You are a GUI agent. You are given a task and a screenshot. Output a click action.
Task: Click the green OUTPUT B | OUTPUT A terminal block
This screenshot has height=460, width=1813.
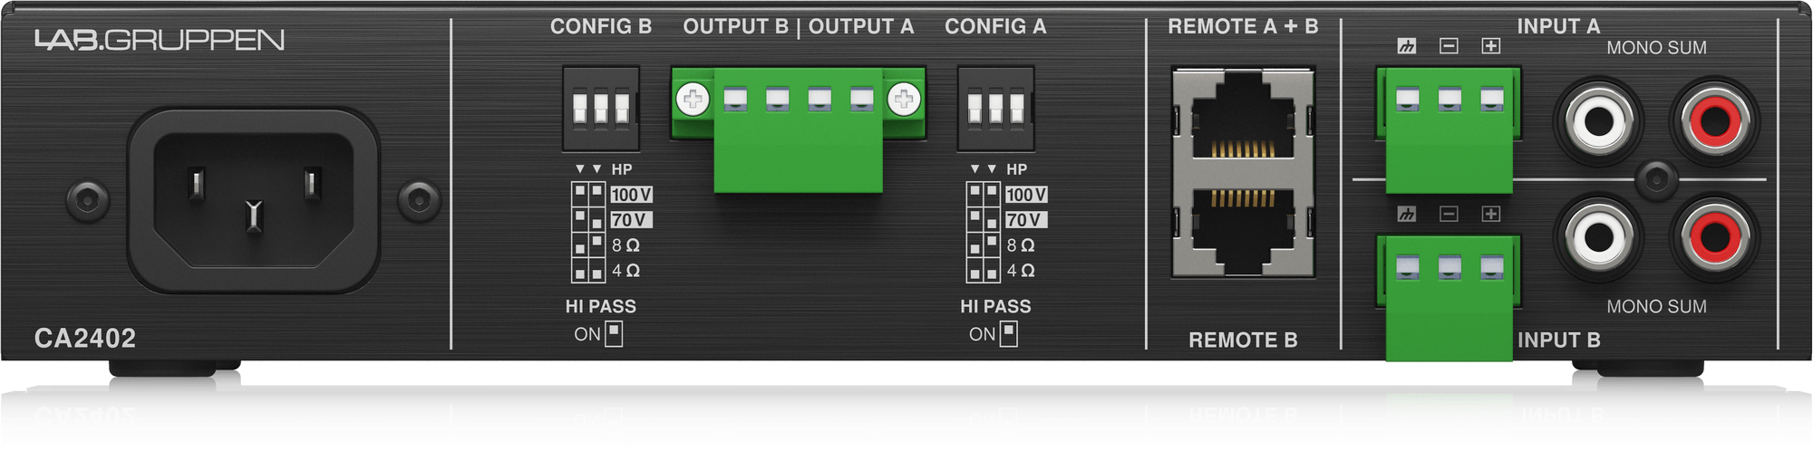pyautogui.click(x=799, y=128)
